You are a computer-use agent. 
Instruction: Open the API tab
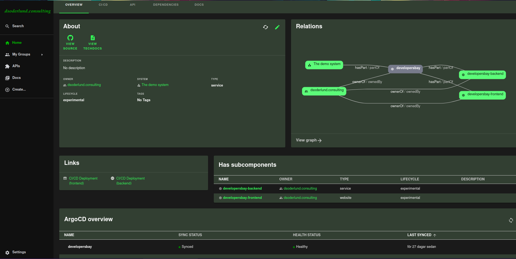click(133, 5)
